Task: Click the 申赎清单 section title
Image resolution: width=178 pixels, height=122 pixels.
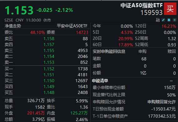Action: [100, 81]
